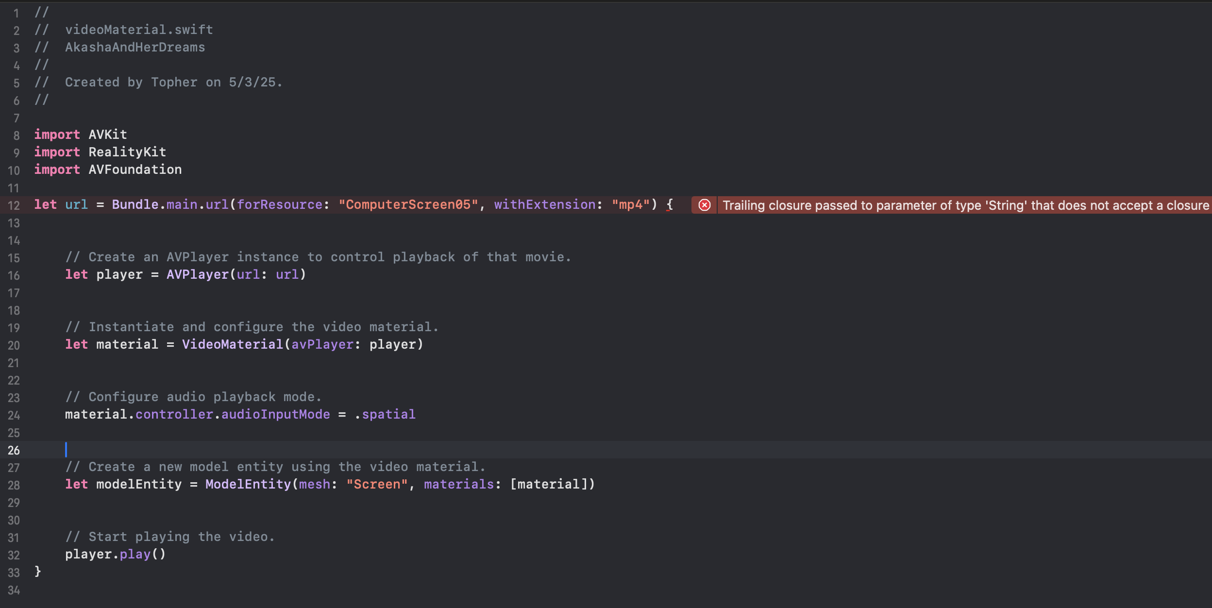This screenshot has width=1212, height=608.
Task: Click the AVKit import name
Action: (x=107, y=135)
